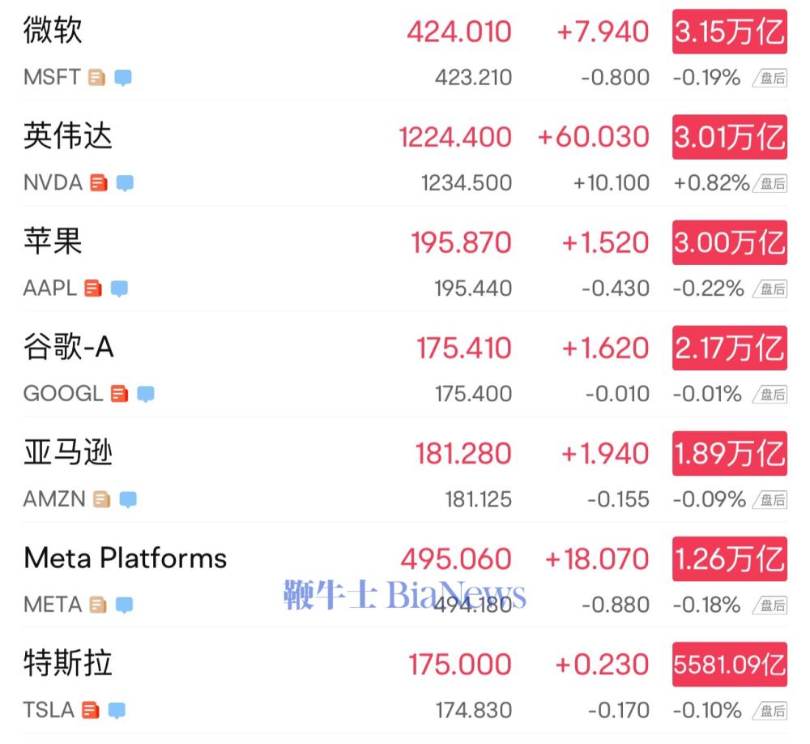Image resolution: width=810 pixels, height=744 pixels.
Task: Open the META comment bubble icon
Action: pos(124,605)
